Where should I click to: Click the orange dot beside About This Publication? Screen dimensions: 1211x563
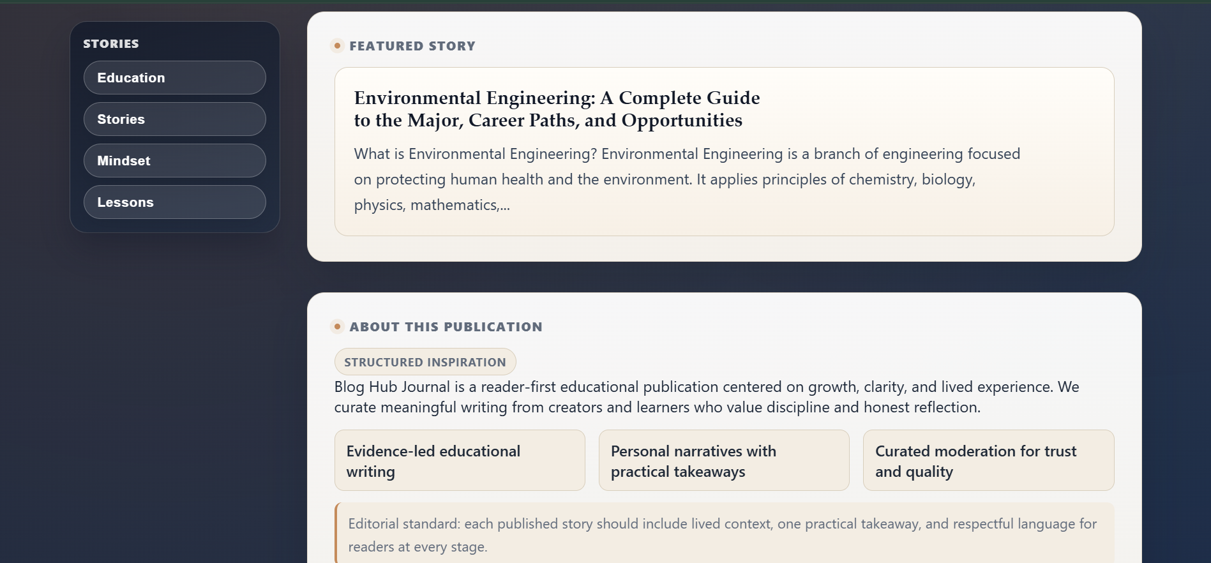(x=337, y=327)
